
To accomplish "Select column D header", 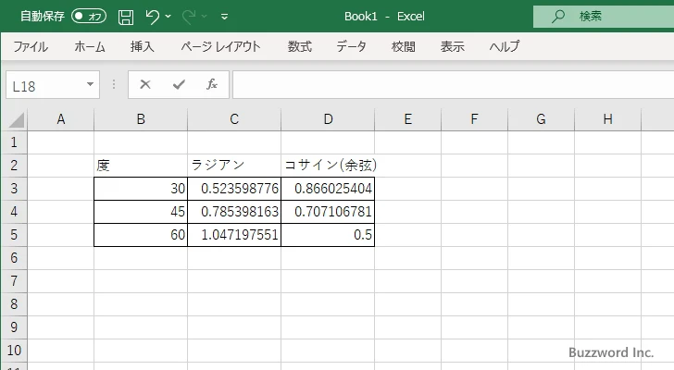I will click(328, 119).
